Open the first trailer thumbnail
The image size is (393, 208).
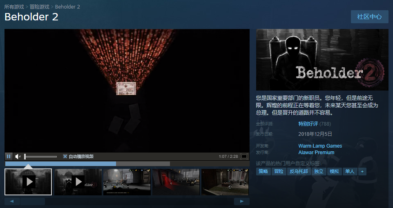pos(28,182)
